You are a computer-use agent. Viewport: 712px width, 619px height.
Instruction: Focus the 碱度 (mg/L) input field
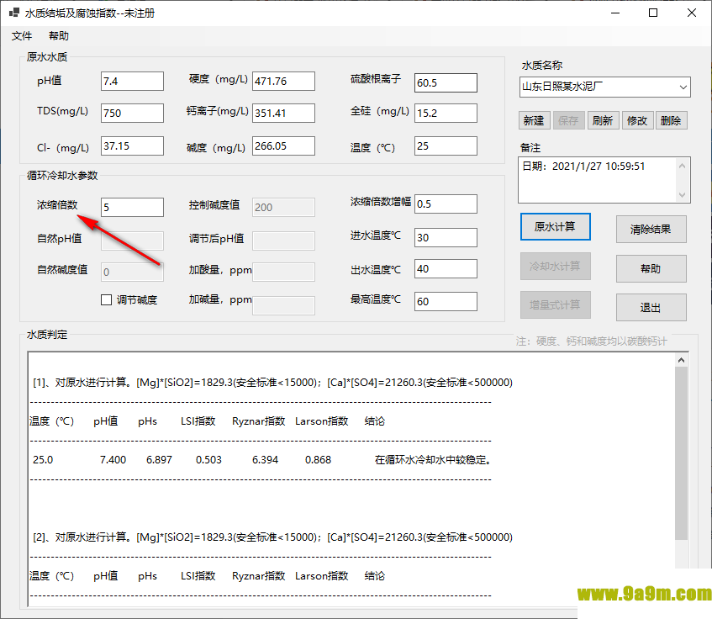coord(283,145)
